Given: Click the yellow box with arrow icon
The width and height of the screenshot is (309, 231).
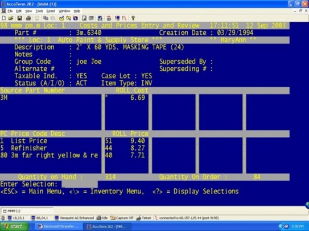Looking at the screenshot, I should pyautogui.click(x=68, y=18).
